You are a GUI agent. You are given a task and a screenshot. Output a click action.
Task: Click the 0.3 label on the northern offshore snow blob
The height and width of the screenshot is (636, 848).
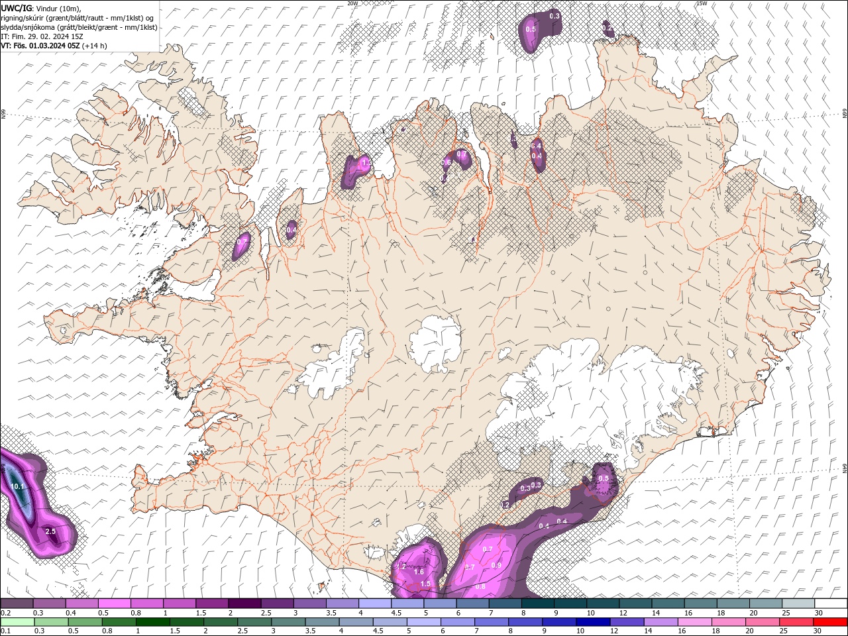point(555,16)
